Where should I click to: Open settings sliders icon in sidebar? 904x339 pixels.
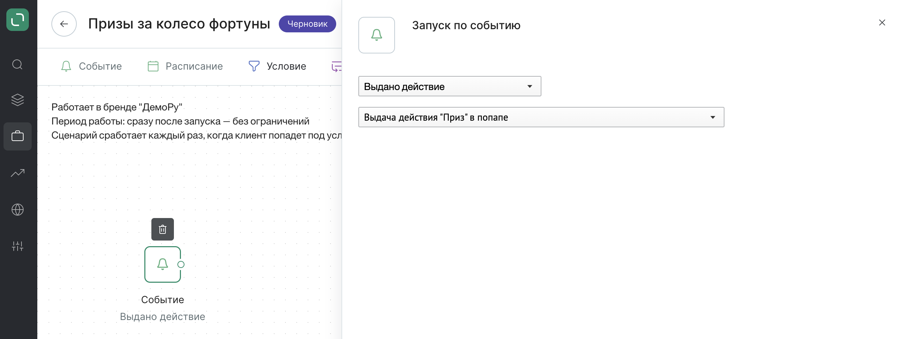click(x=18, y=246)
